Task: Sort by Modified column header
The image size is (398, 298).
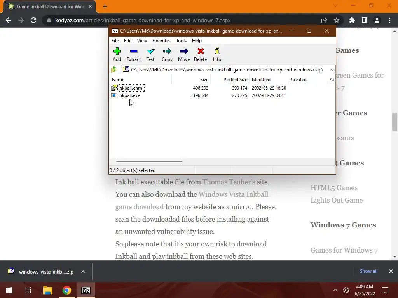Action: (x=269, y=79)
